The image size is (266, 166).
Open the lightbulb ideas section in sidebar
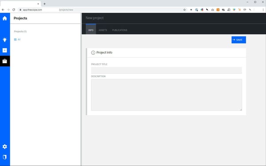click(5, 40)
